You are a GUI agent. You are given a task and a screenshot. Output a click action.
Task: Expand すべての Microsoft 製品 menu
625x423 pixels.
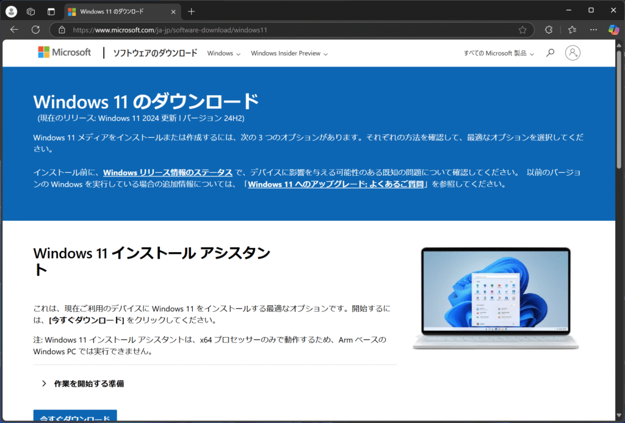[x=499, y=54]
